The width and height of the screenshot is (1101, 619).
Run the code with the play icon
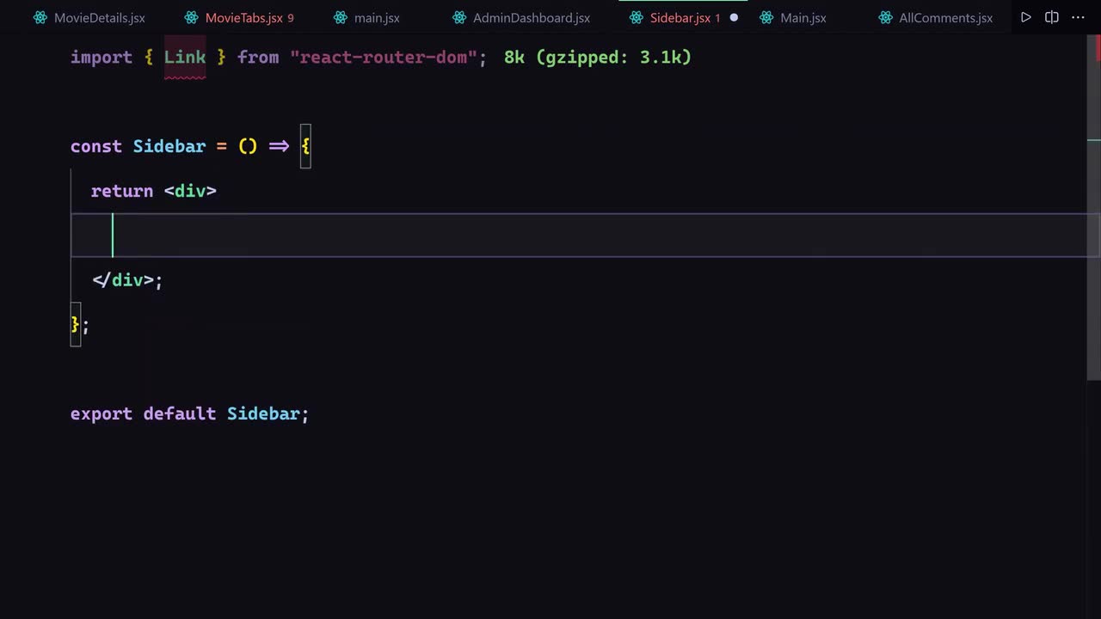[1026, 17]
